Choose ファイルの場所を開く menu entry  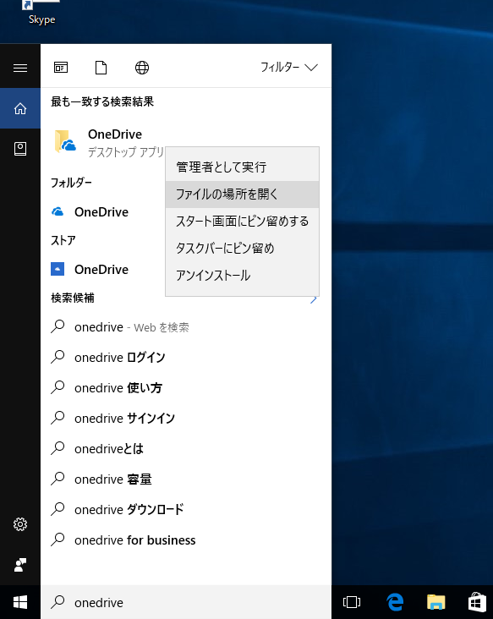point(242,194)
